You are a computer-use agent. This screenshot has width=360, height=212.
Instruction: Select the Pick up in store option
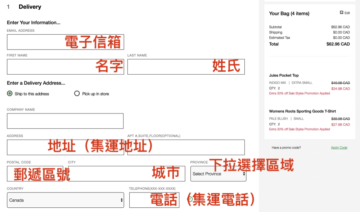(77, 93)
